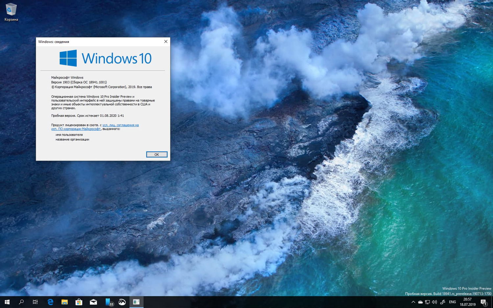
Task: Check OneDrive status in the system tray
Action: point(420,302)
